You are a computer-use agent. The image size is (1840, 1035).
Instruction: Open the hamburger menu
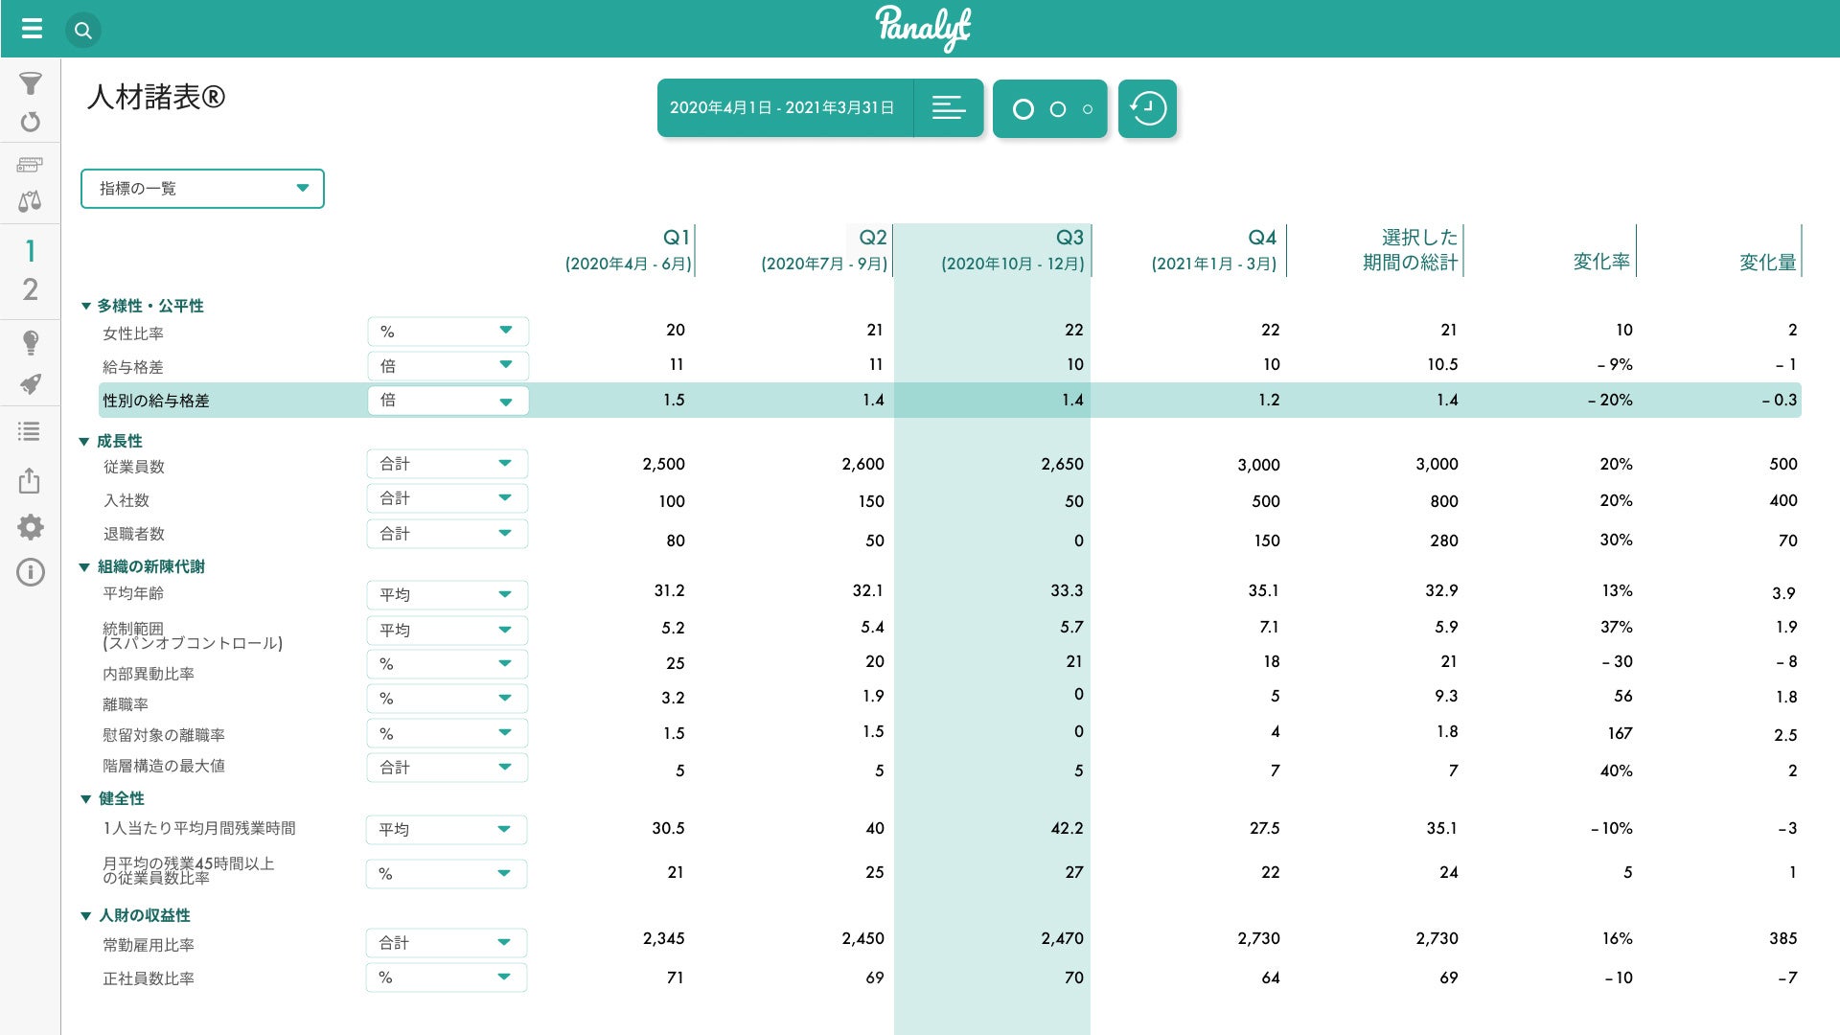[32, 29]
